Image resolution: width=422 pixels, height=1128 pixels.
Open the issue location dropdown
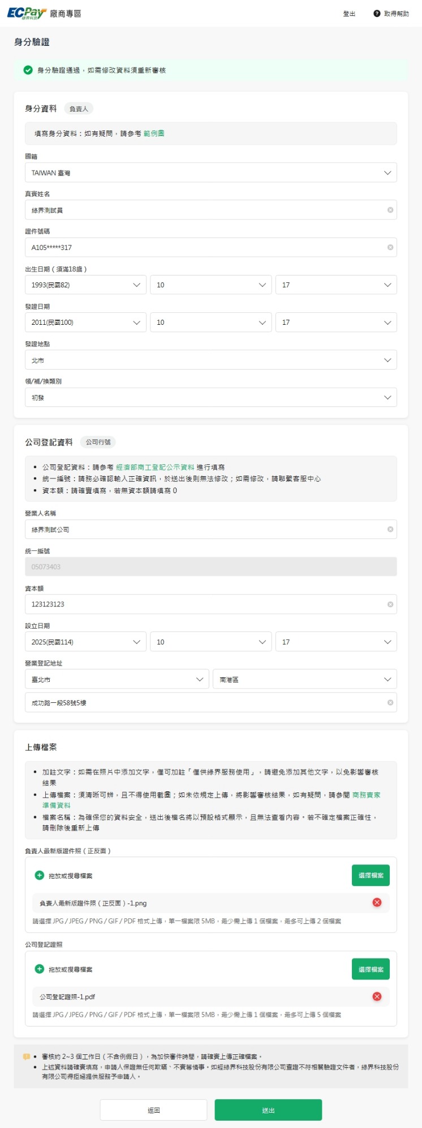211,360
